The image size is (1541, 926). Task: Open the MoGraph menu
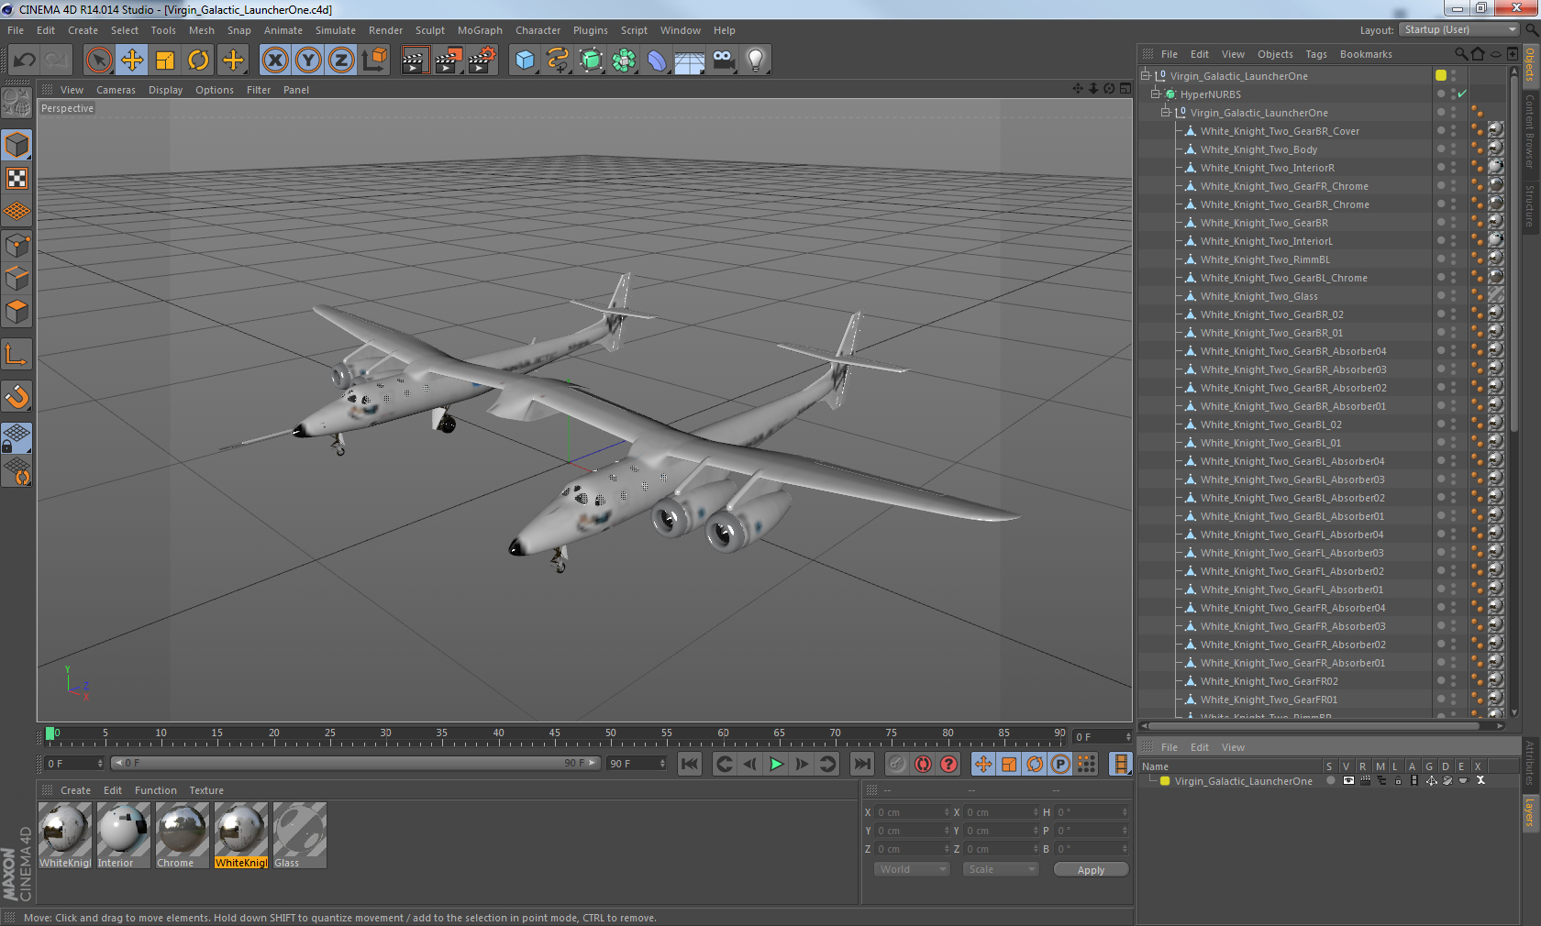click(x=480, y=30)
